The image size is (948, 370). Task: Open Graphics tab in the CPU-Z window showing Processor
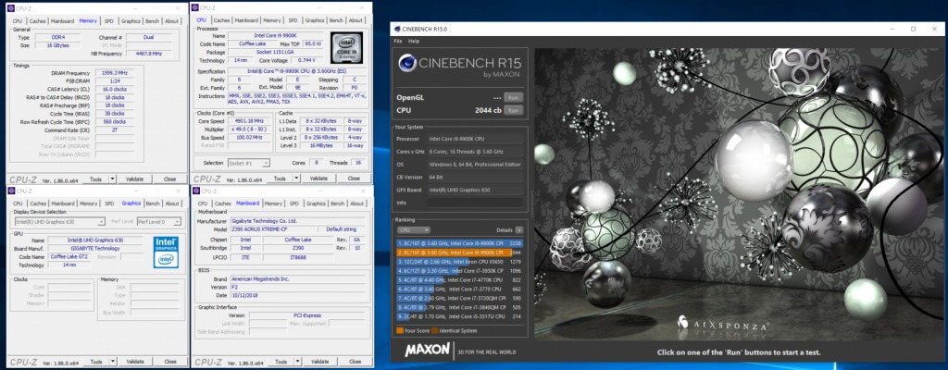point(315,20)
